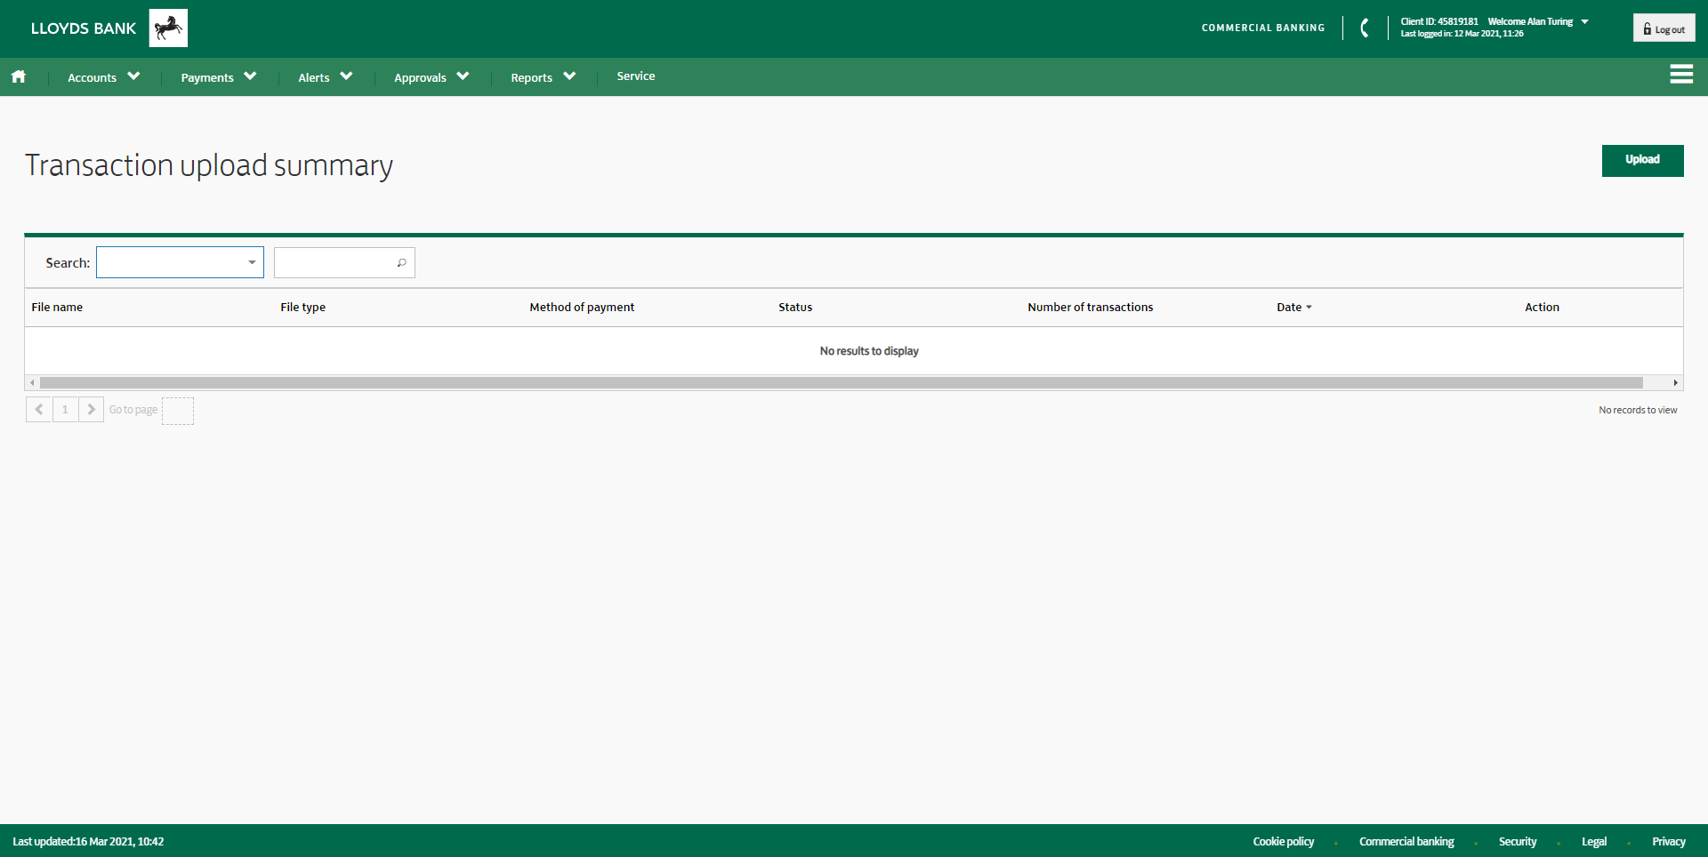Open the Legal footer link
The height and width of the screenshot is (857, 1708).
point(1594,842)
